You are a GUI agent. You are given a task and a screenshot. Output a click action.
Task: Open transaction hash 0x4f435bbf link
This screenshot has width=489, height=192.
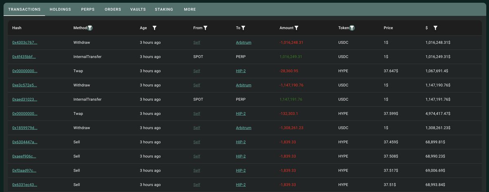24,57
